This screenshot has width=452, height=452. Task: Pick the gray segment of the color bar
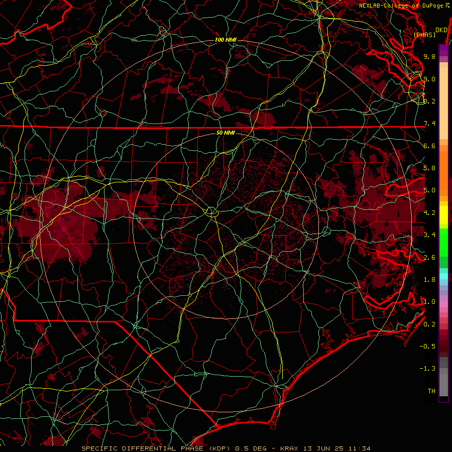[x=443, y=378]
